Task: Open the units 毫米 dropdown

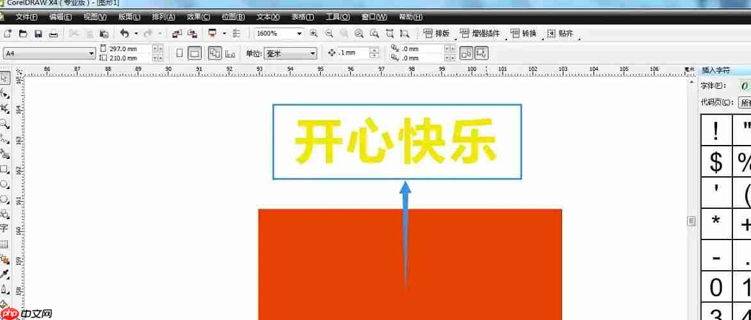Action: coord(312,54)
